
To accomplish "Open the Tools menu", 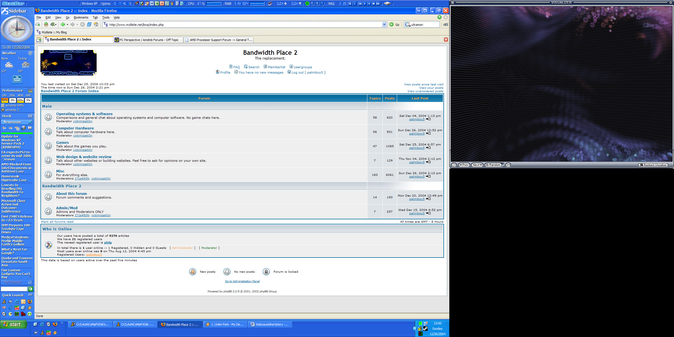I will coord(106,17).
